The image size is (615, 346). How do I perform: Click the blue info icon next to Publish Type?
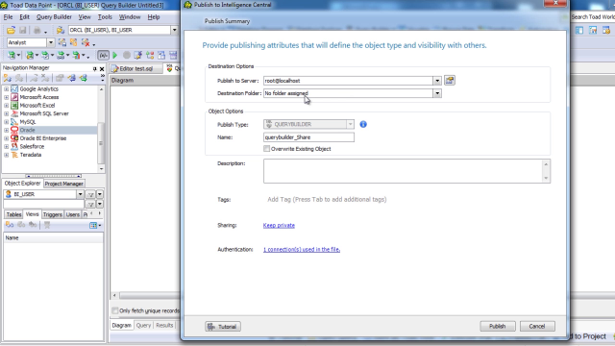363,124
